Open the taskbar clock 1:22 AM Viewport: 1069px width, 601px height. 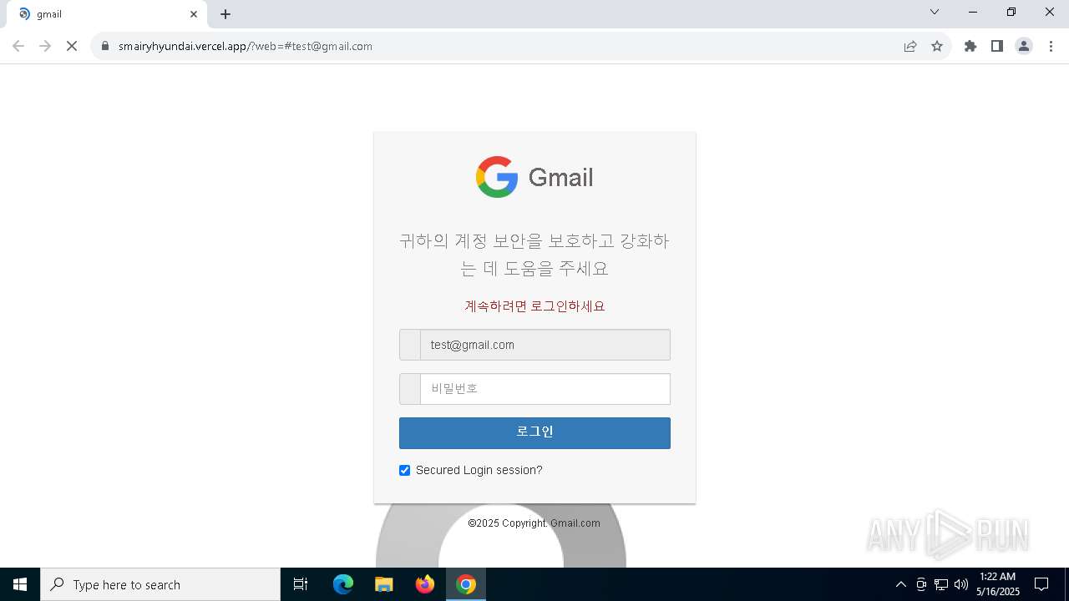coord(998,584)
